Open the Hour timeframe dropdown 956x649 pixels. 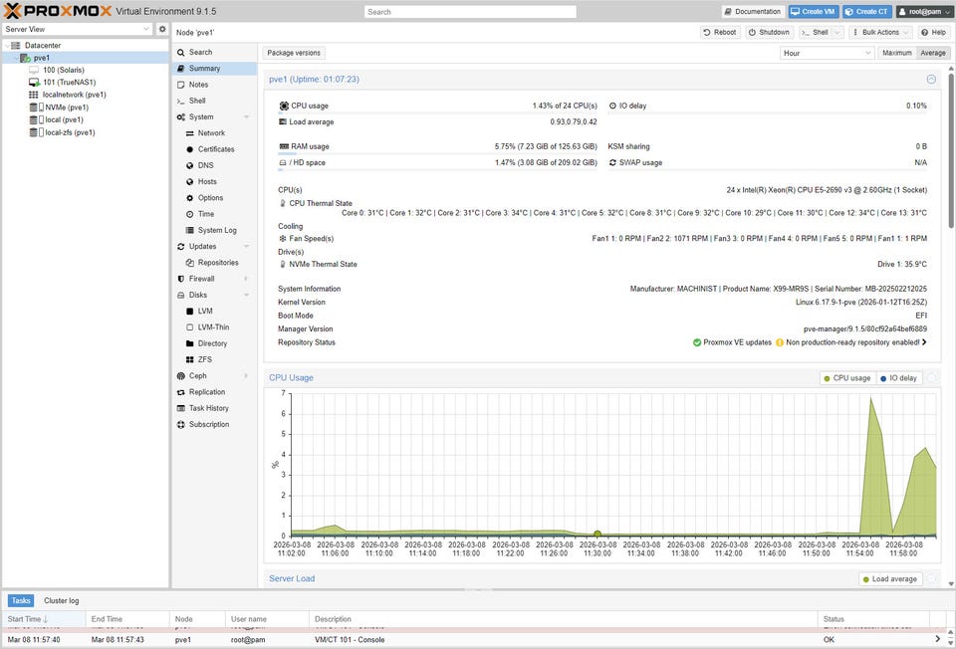pos(828,53)
